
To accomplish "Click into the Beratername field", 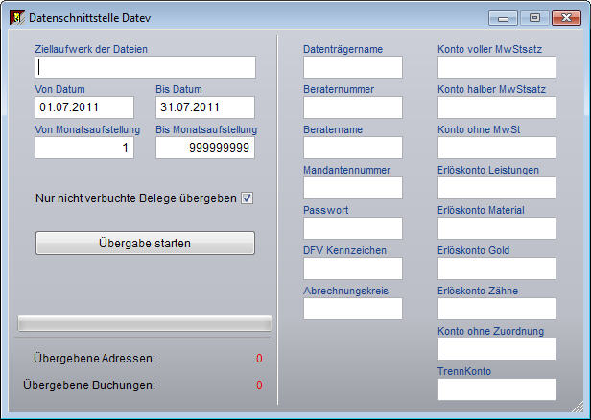I will [353, 148].
